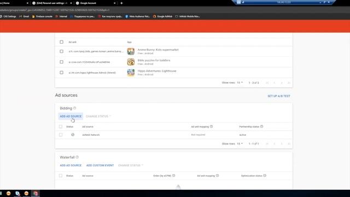The height and width of the screenshot is (197, 350).
Task: Switch to Personal user settings tab
Action: [52, 3]
